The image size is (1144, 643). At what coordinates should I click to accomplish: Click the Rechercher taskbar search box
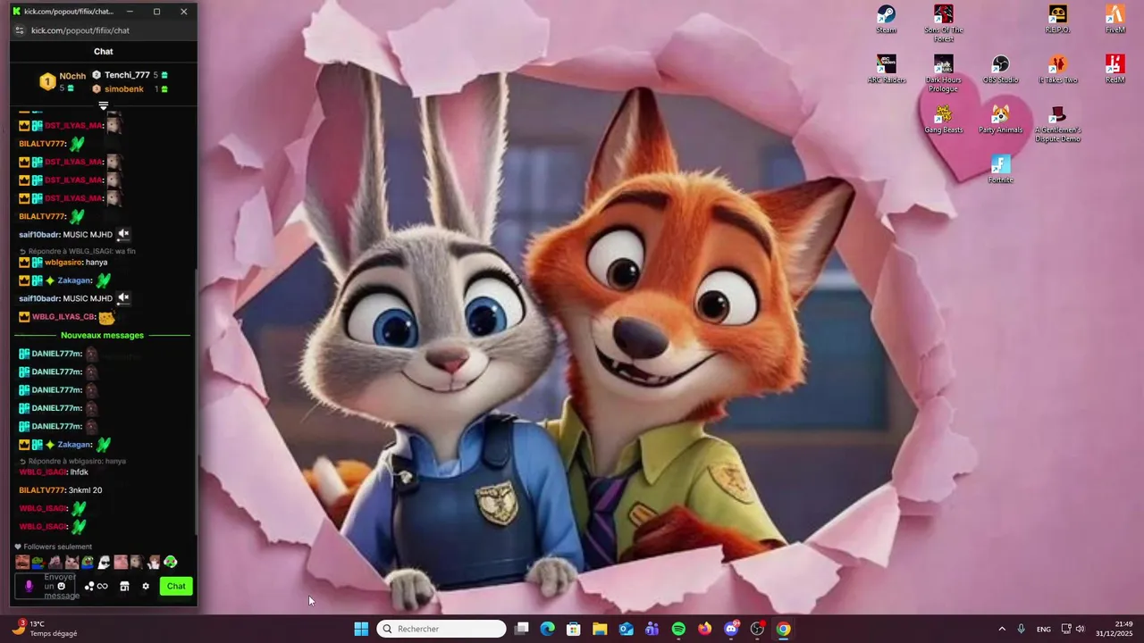click(x=442, y=629)
